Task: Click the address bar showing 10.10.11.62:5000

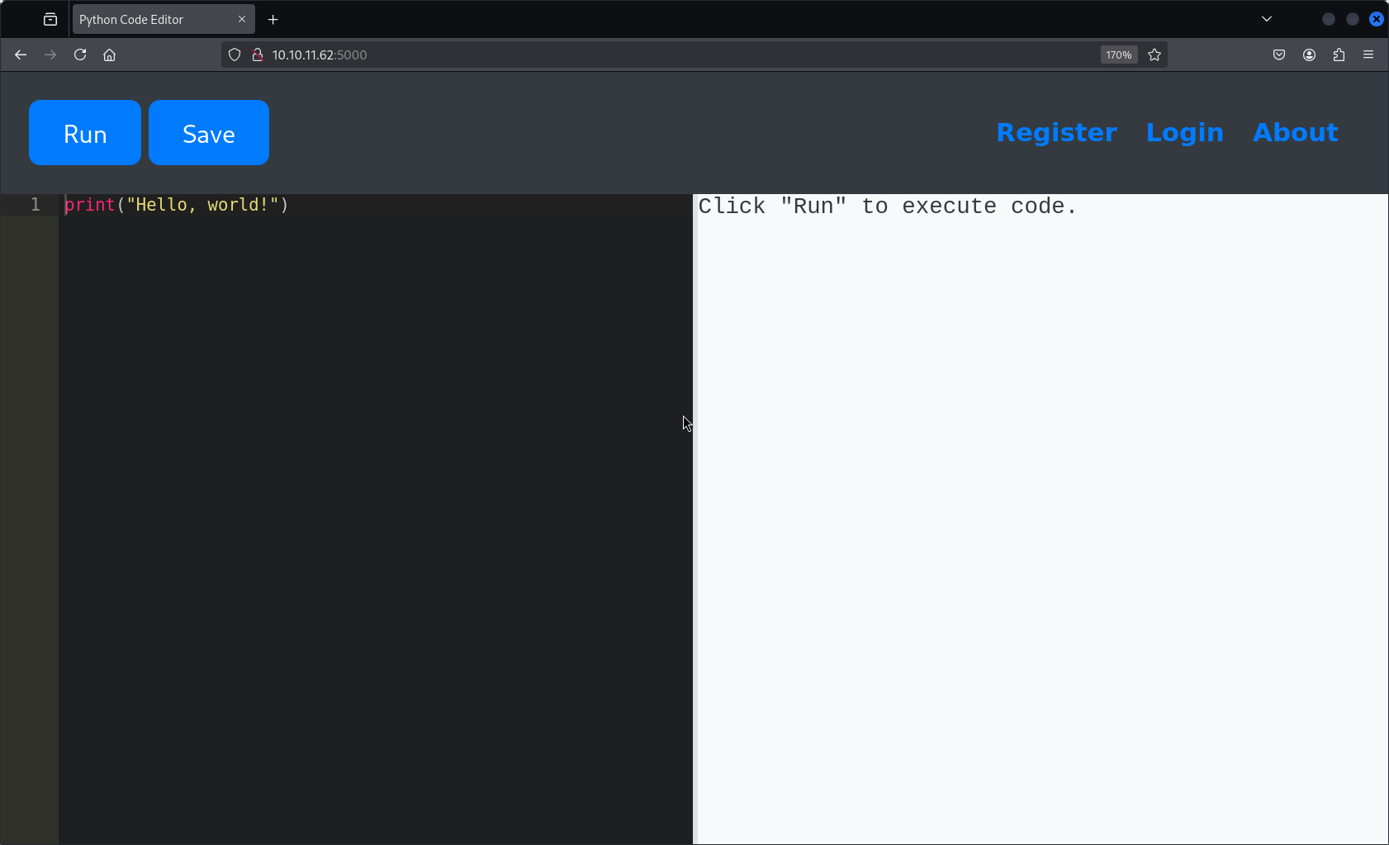Action: (661, 55)
